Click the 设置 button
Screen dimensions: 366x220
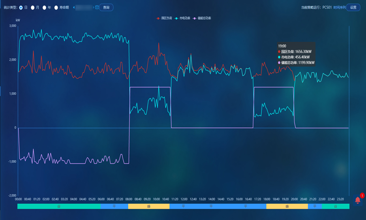(x=353, y=8)
